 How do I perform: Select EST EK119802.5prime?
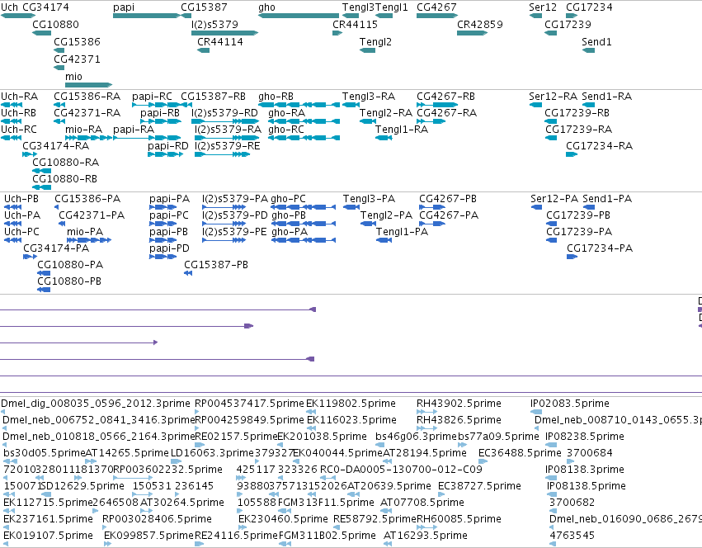click(x=351, y=404)
